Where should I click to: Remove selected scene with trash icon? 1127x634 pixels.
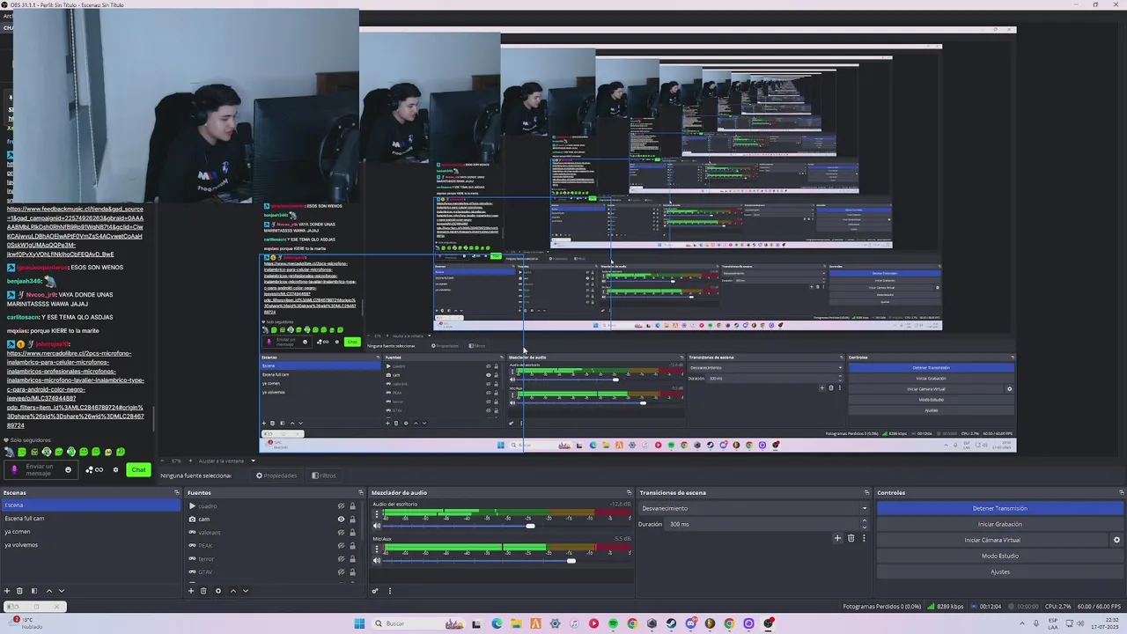[20, 591]
